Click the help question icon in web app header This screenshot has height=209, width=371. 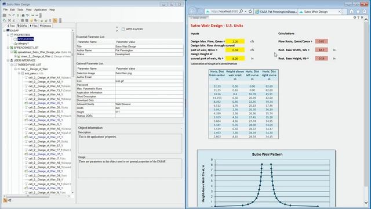tap(358, 17)
